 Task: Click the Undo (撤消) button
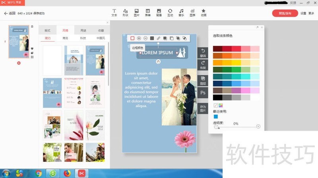(x=203, y=53)
